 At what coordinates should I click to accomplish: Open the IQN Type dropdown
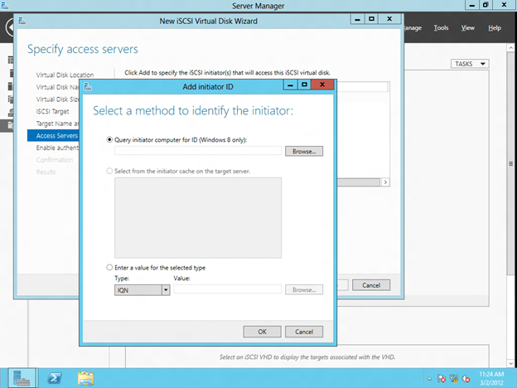(x=166, y=289)
